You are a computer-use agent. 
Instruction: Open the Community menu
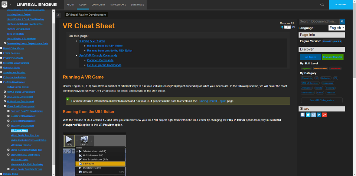[98, 4]
